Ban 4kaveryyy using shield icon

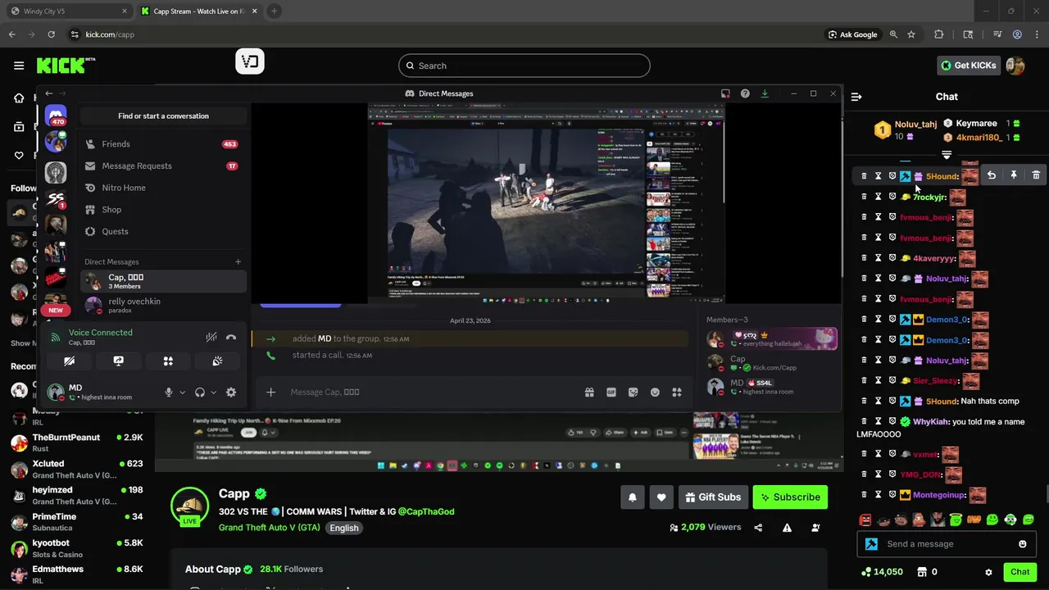(x=892, y=258)
